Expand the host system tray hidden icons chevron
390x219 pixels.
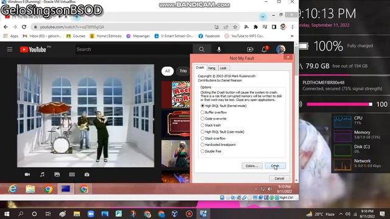pos(341,214)
